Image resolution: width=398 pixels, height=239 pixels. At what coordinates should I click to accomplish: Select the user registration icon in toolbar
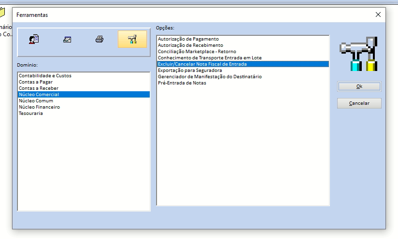(x=34, y=39)
